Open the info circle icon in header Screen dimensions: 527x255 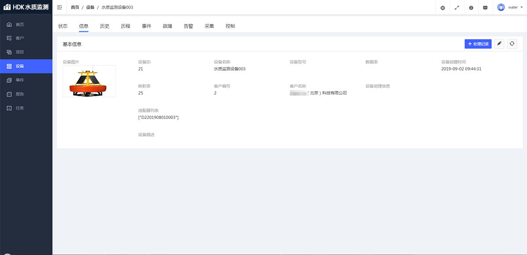[x=471, y=7]
